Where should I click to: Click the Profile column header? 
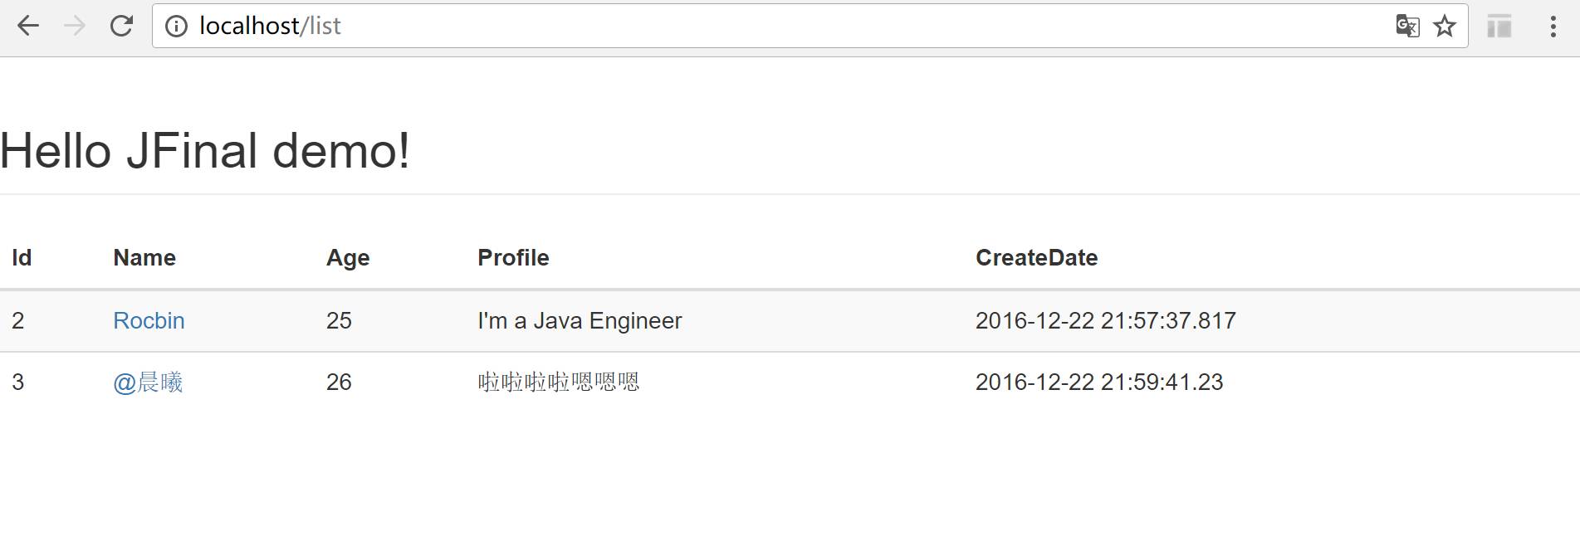[x=513, y=257]
